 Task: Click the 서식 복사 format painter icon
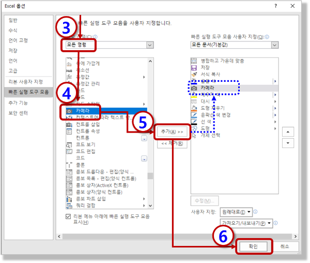(x=194, y=75)
